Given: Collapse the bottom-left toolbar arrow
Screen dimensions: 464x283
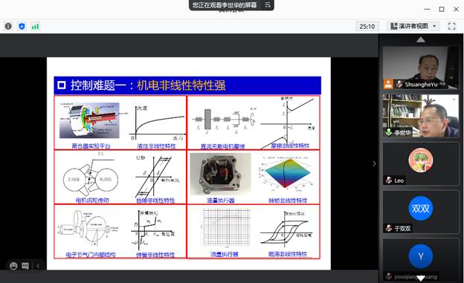Looking at the screenshot, I should click(38, 266).
